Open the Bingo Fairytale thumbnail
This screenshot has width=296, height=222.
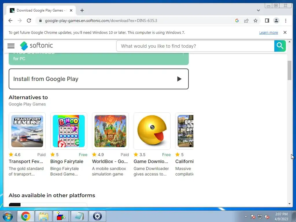tap(69, 131)
